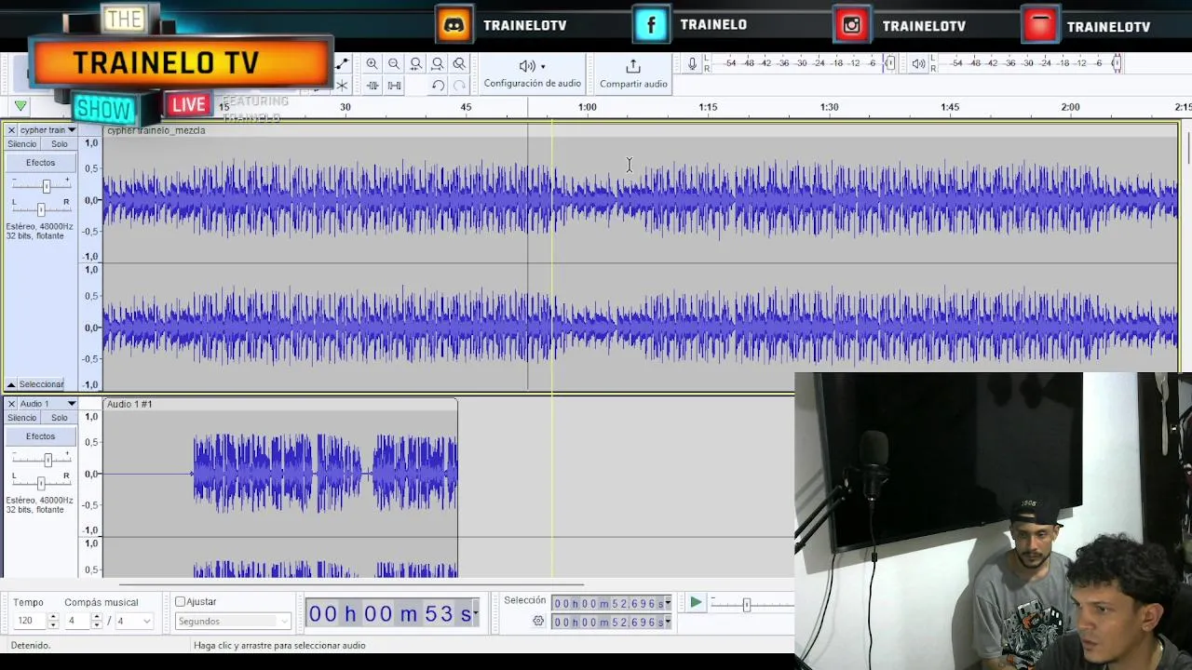Solo the cypher train track
The width and height of the screenshot is (1192, 670).
click(x=60, y=144)
